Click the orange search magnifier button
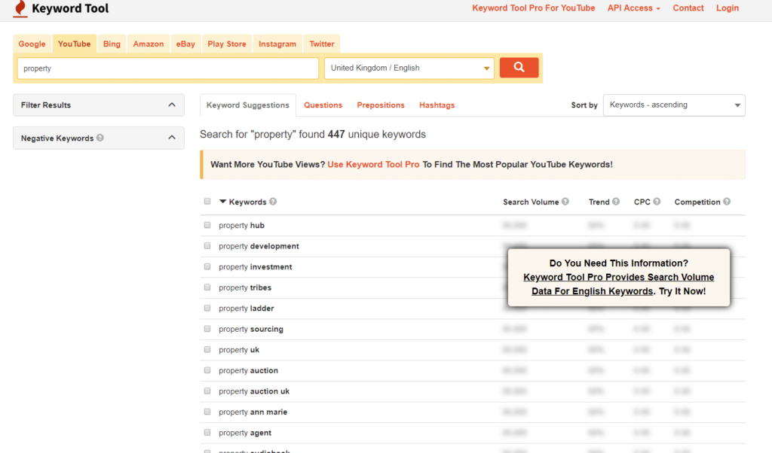Viewport: 772px width, 453px height. (x=519, y=67)
